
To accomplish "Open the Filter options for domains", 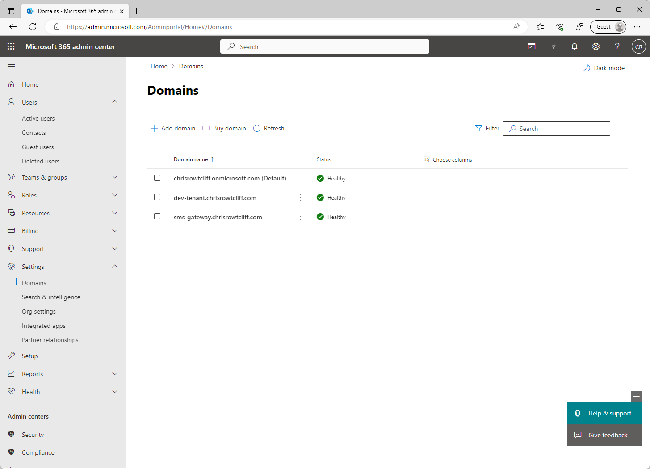I will (x=487, y=128).
